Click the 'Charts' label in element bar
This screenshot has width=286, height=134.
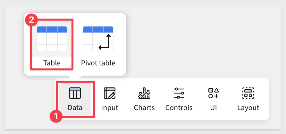pos(144,108)
